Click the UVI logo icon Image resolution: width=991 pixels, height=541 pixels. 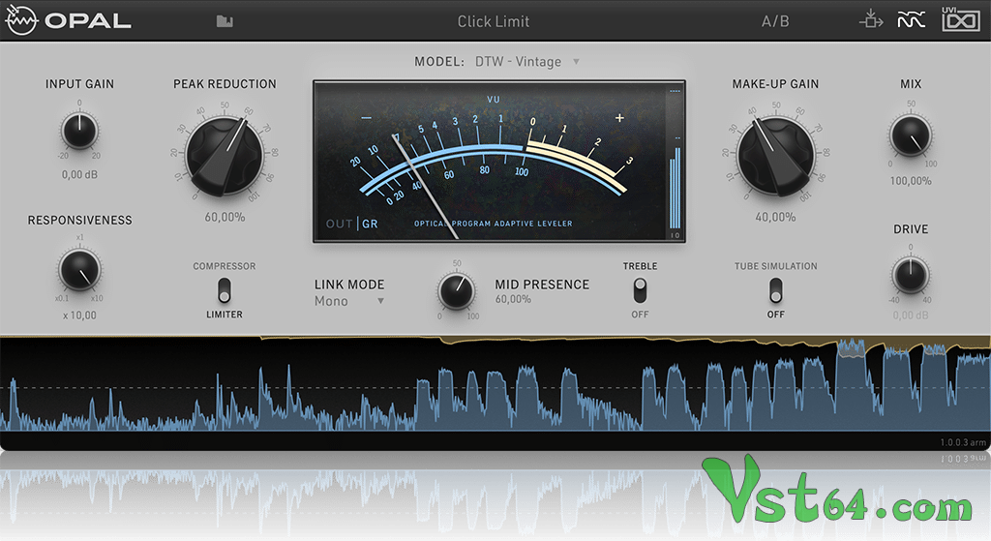[960, 19]
